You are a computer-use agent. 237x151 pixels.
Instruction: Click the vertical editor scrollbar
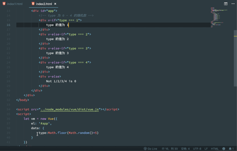[236, 58]
